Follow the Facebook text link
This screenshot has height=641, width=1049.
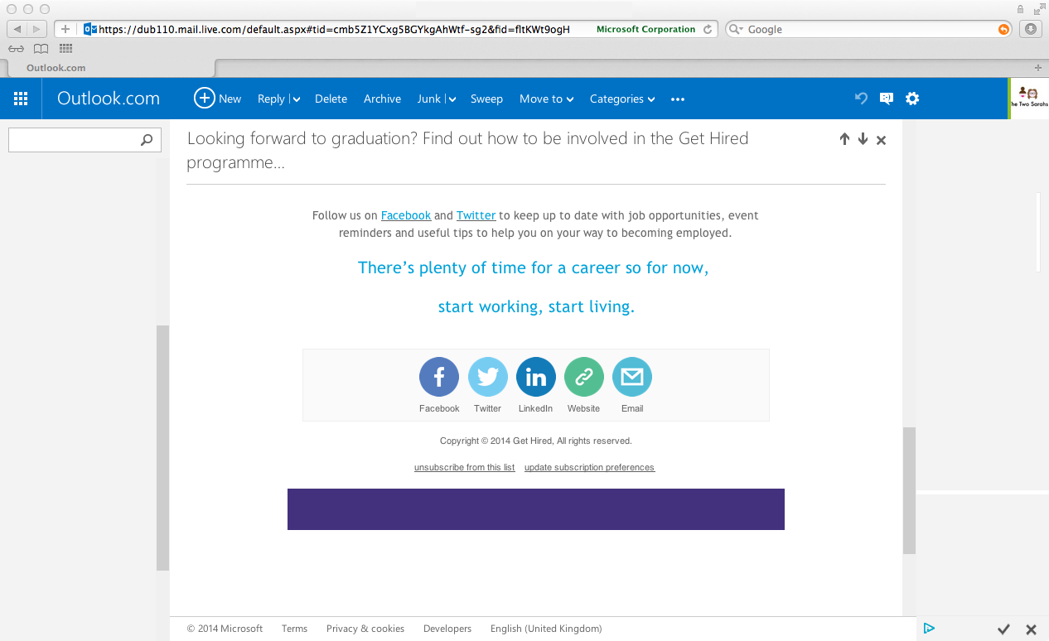coord(406,215)
